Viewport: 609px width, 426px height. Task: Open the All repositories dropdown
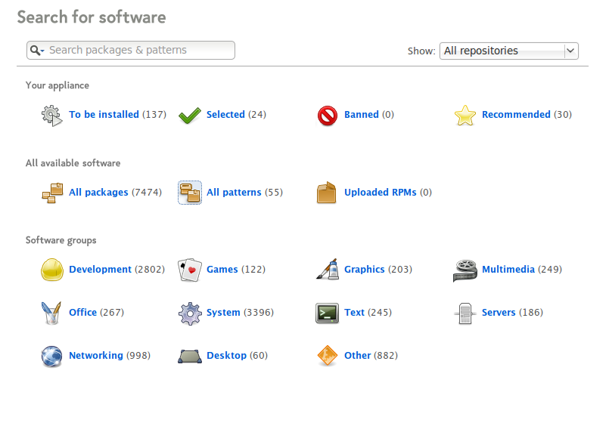[x=509, y=51]
